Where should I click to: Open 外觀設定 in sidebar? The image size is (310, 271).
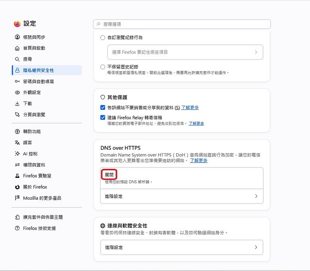47,92
